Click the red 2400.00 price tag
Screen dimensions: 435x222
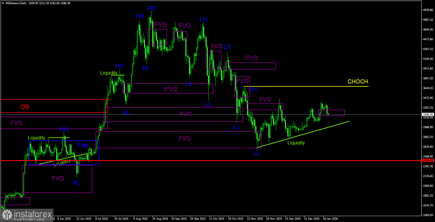pyautogui.click(x=428, y=160)
